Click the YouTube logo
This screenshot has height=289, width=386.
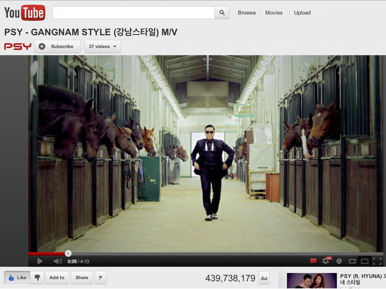(x=24, y=13)
